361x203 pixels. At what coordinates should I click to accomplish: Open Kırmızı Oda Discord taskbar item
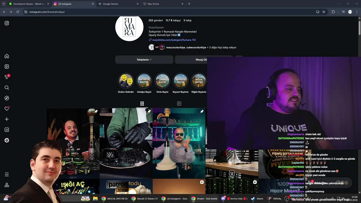pyautogui.click(x=234, y=198)
